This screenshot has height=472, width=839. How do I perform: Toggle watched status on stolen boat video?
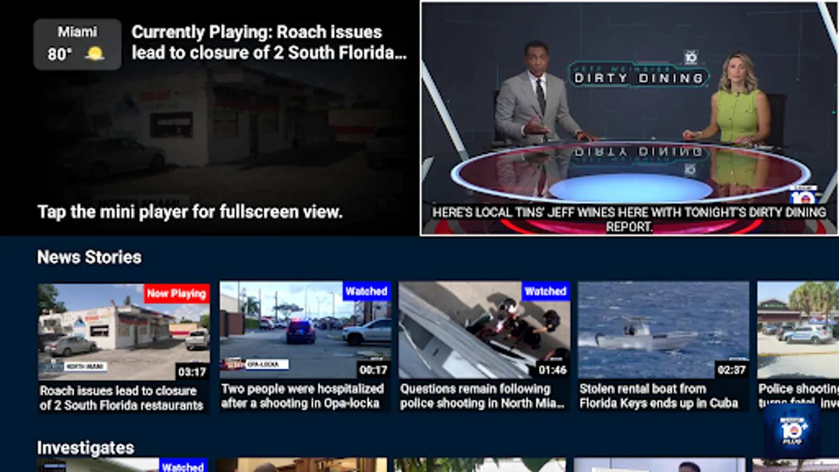pyautogui.click(x=663, y=330)
